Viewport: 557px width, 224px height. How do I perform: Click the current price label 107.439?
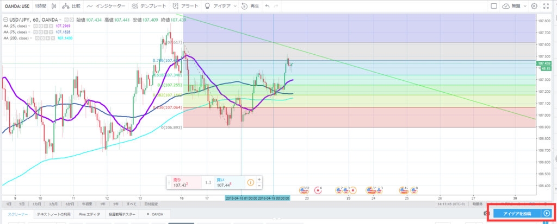[x=543, y=63]
